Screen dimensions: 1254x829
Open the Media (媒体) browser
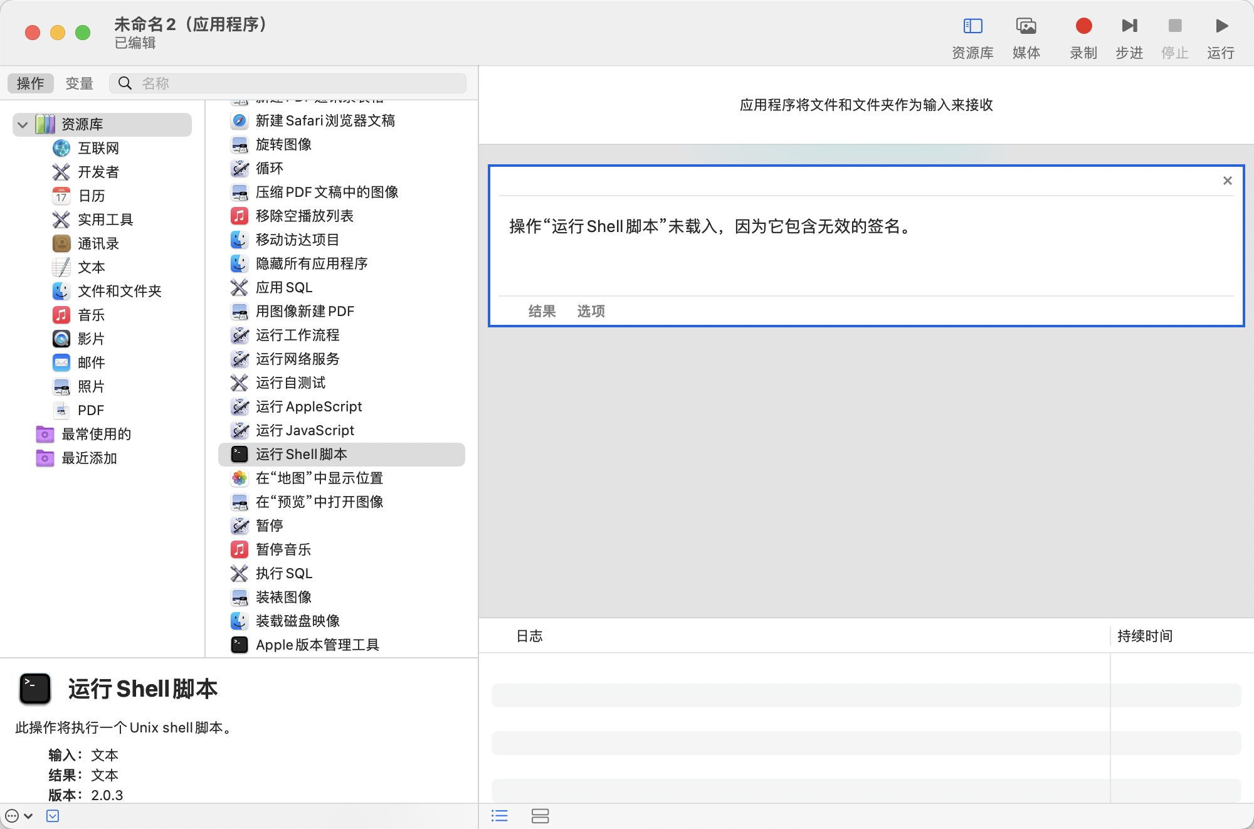pyautogui.click(x=1026, y=26)
